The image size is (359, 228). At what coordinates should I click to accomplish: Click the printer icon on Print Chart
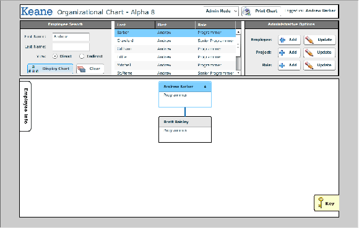pos(247,11)
